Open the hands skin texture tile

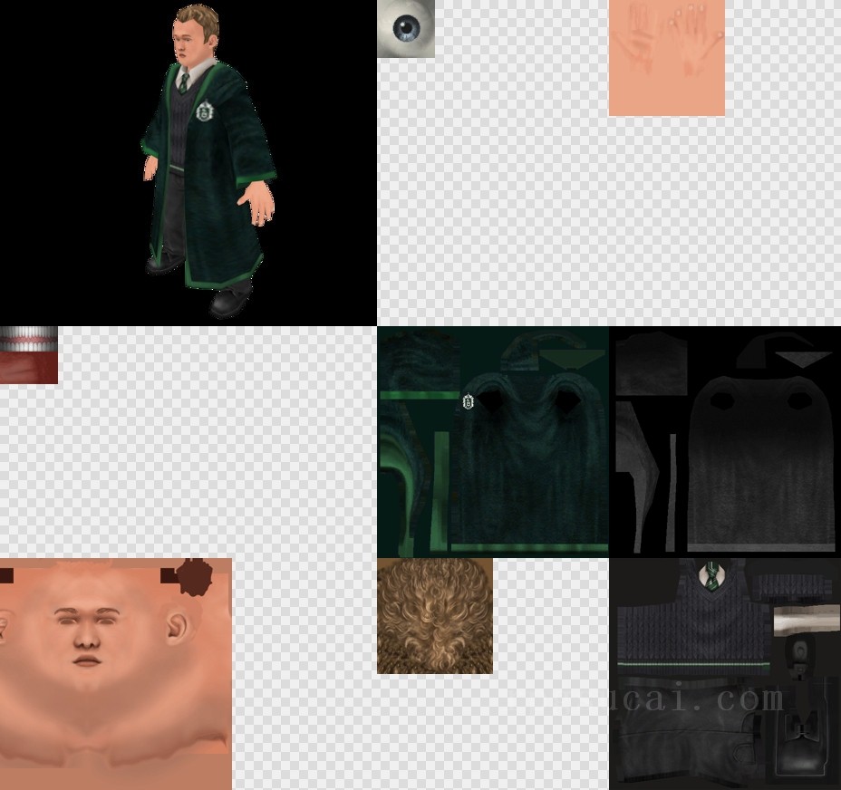pyautogui.click(x=666, y=58)
